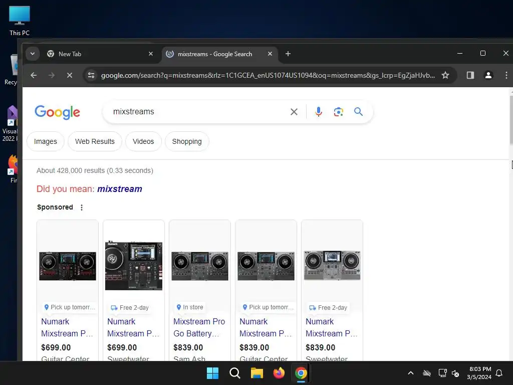Open the Sam Ash Mixstream Pro Go image
513x385 pixels.
(x=200, y=266)
